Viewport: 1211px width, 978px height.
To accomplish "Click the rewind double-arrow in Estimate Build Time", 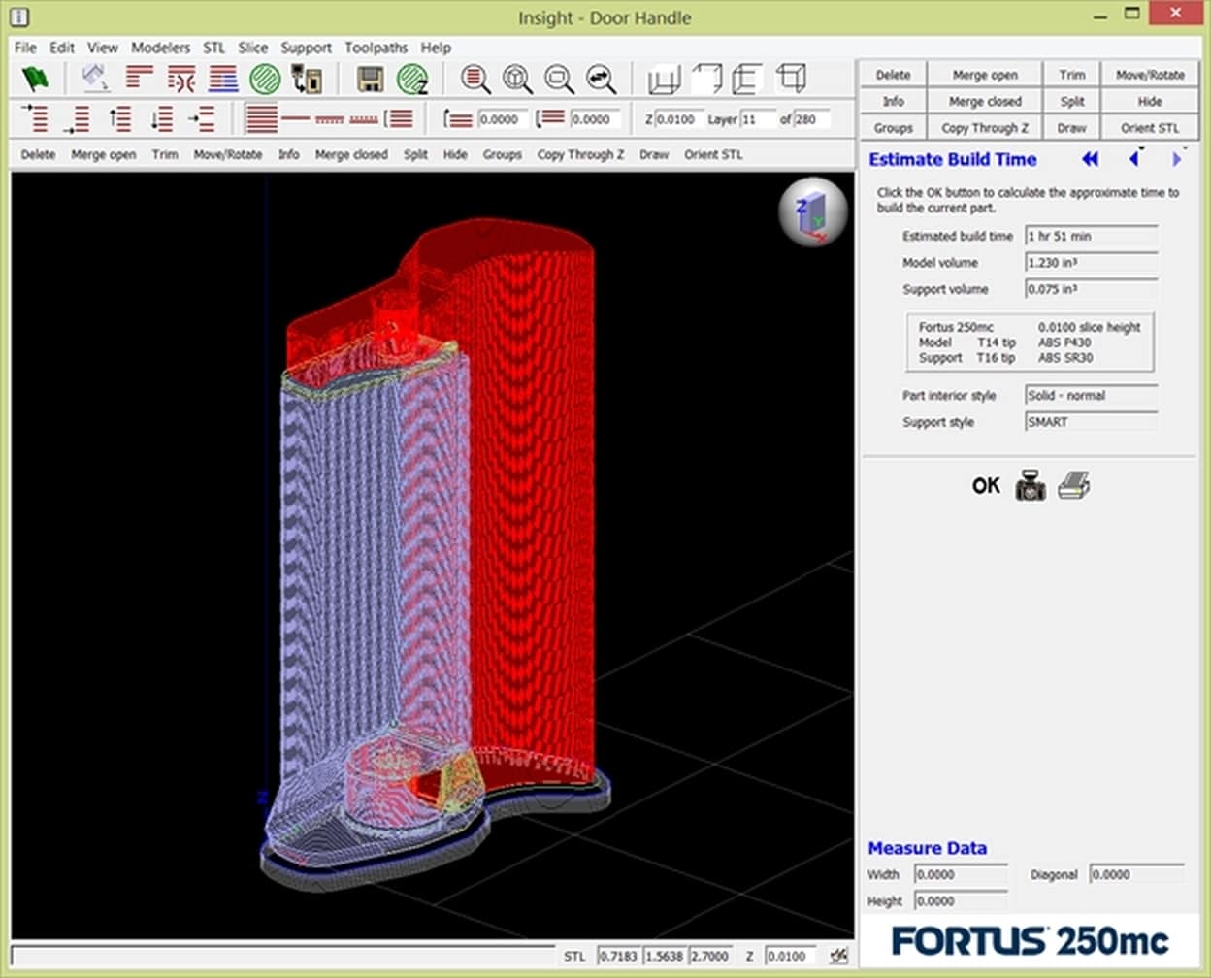I will point(1090,159).
